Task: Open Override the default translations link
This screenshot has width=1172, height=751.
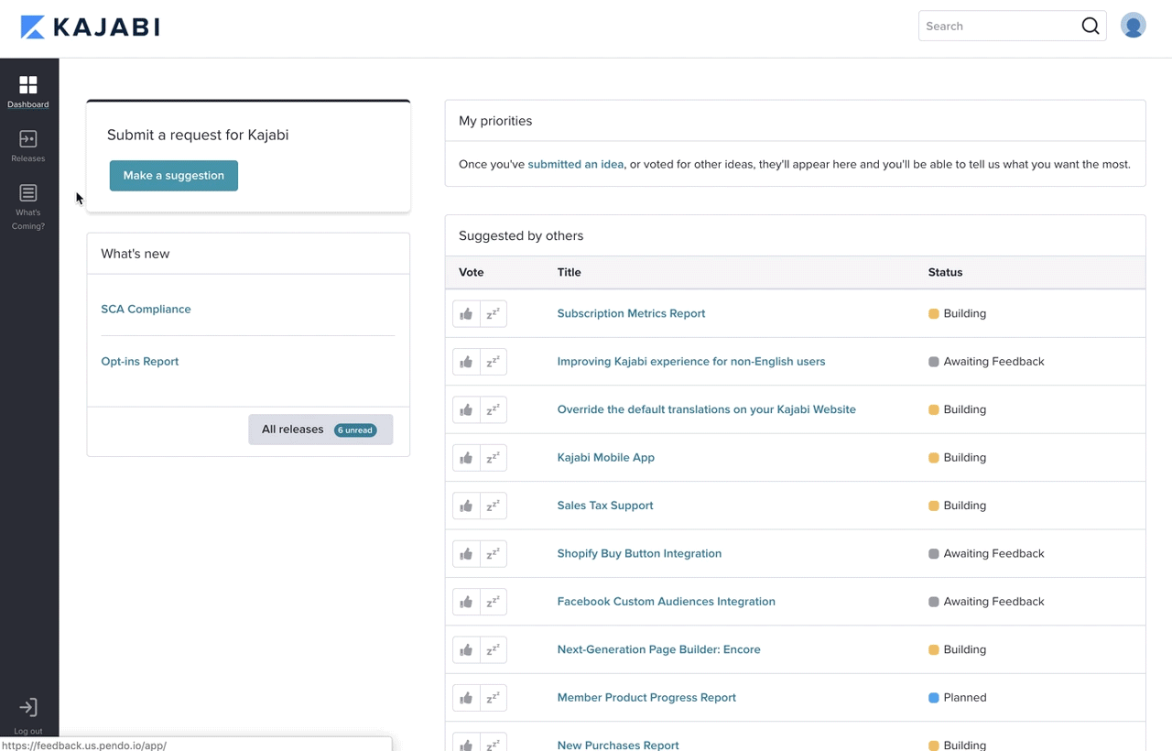Action: point(706,409)
